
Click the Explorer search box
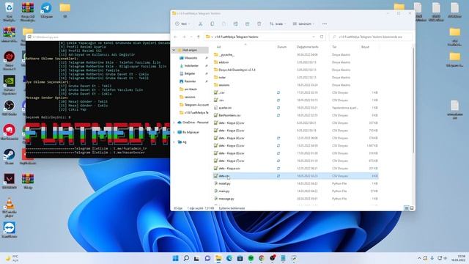pyautogui.click(x=371, y=37)
